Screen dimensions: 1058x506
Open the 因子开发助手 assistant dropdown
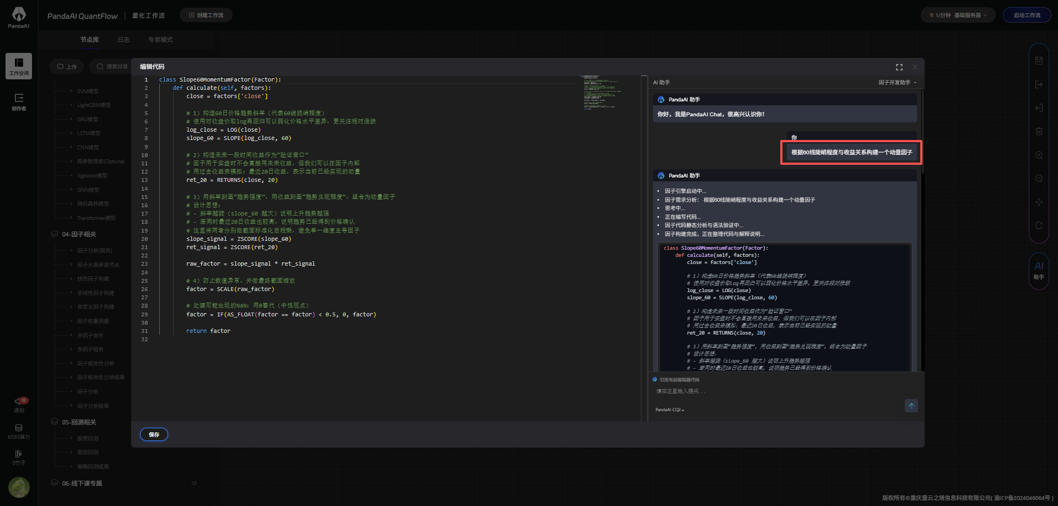pyautogui.click(x=897, y=83)
